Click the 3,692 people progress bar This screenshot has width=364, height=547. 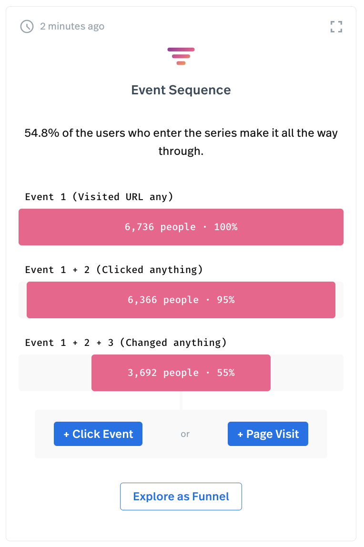(181, 373)
